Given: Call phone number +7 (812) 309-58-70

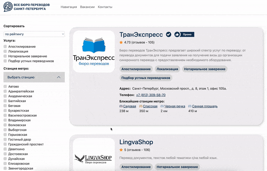Looking at the screenshot, I should pyautogui.click(x=151, y=95).
